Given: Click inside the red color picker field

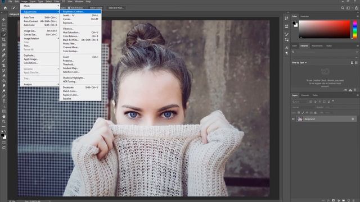Looking at the screenshot, I should (324, 29).
